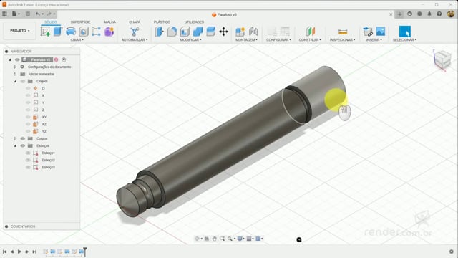Screen dimensions: 458x258
Task: Select the Fillet tool
Action: point(172,32)
